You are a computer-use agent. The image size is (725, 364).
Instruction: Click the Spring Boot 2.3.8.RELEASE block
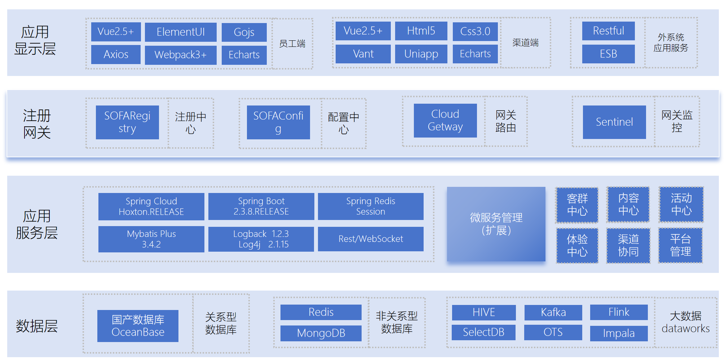pos(261,206)
